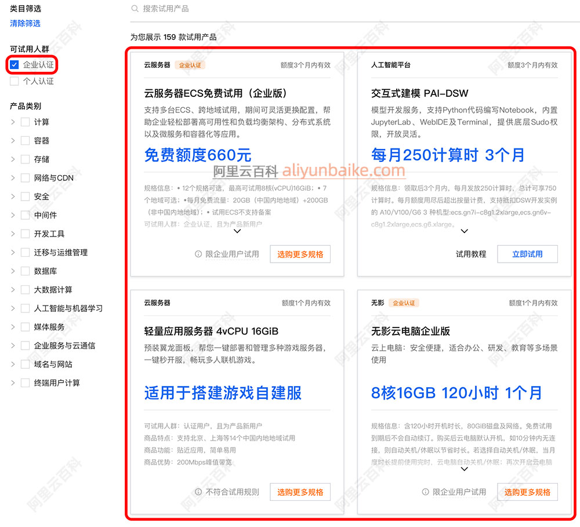Screen dimensions: 580x527
Task: Click info icon beside 不符合试用规则
Action: (198, 492)
